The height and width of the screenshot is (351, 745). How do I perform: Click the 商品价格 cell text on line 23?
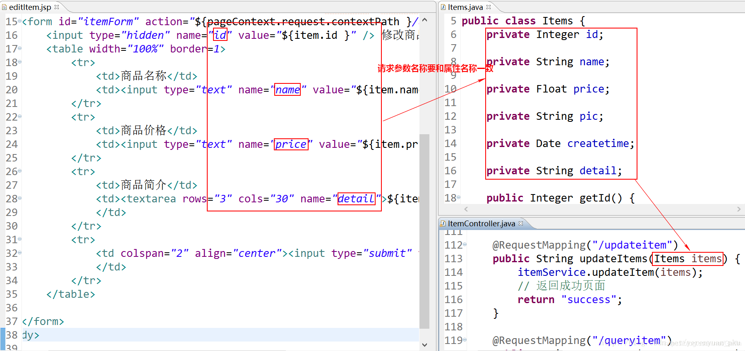pos(144,130)
